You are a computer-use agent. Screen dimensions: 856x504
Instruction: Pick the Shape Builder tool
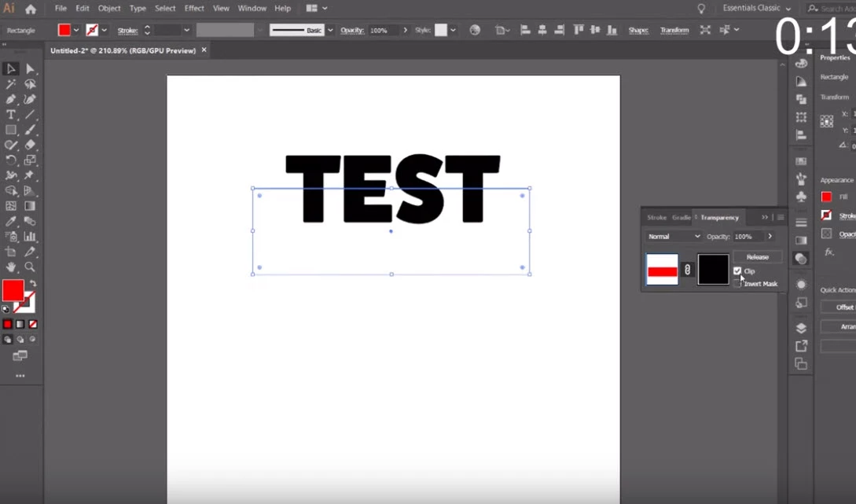[x=10, y=191]
